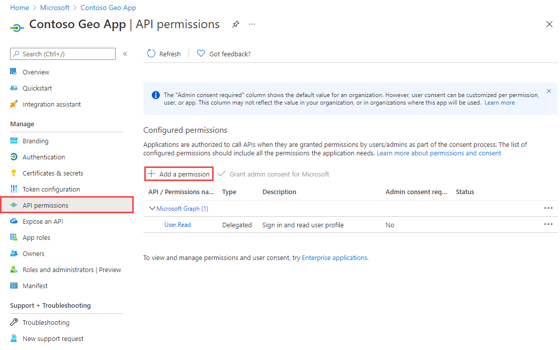Open the blade title ellipsis menu
Image resolution: width=560 pixels, height=350 pixels.
tap(252, 24)
